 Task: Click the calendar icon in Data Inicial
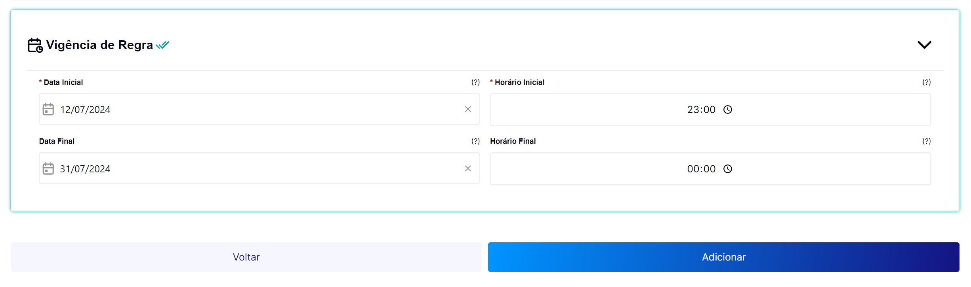(x=48, y=109)
